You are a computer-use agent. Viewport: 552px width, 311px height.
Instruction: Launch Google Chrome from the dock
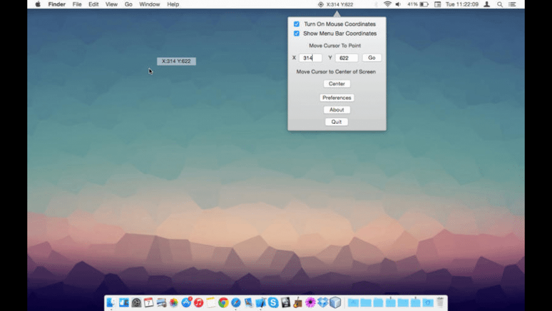point(223,303)
